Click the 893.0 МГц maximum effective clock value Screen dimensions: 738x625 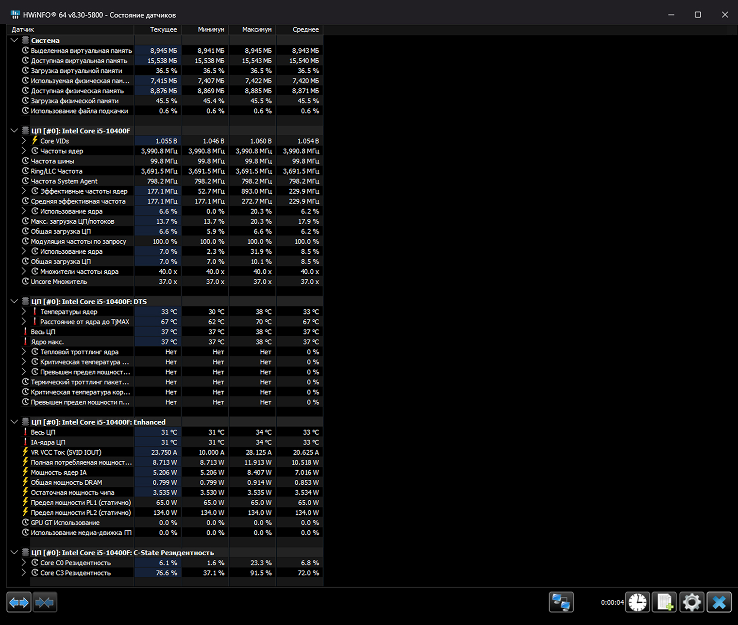pyautogui.click(x=257, y=191)
